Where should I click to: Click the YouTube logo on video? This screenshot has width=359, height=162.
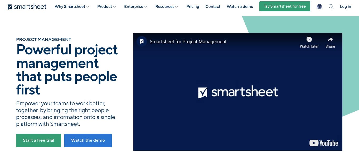324,143
